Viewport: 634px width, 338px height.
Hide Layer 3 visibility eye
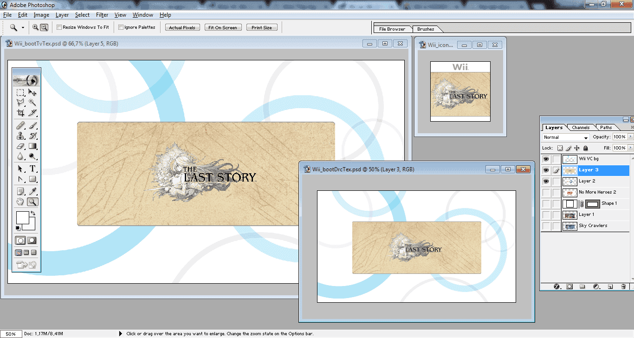click(x=546, y=170)
